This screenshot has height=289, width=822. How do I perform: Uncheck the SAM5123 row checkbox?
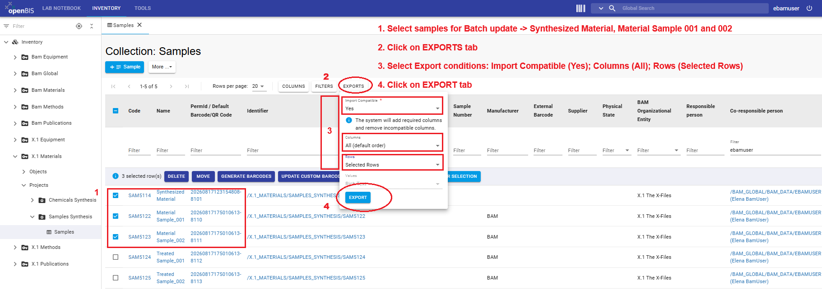pos(116,237)
